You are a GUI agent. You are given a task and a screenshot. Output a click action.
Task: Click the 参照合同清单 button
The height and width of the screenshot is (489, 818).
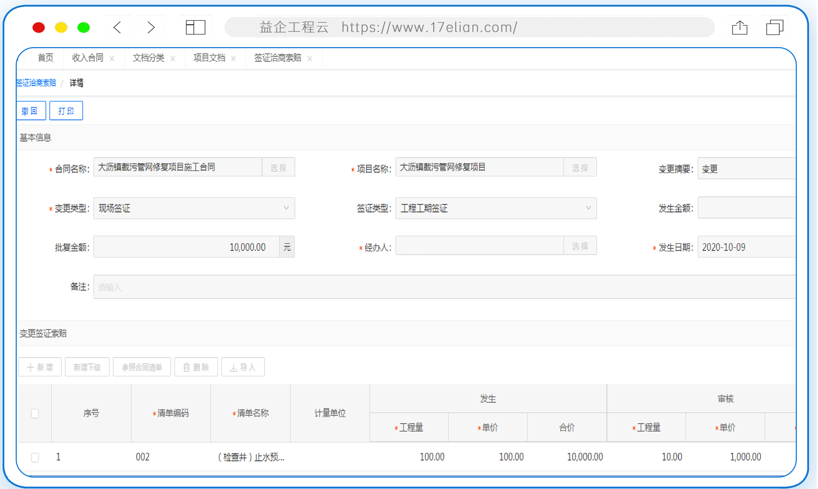pos(142,367)
